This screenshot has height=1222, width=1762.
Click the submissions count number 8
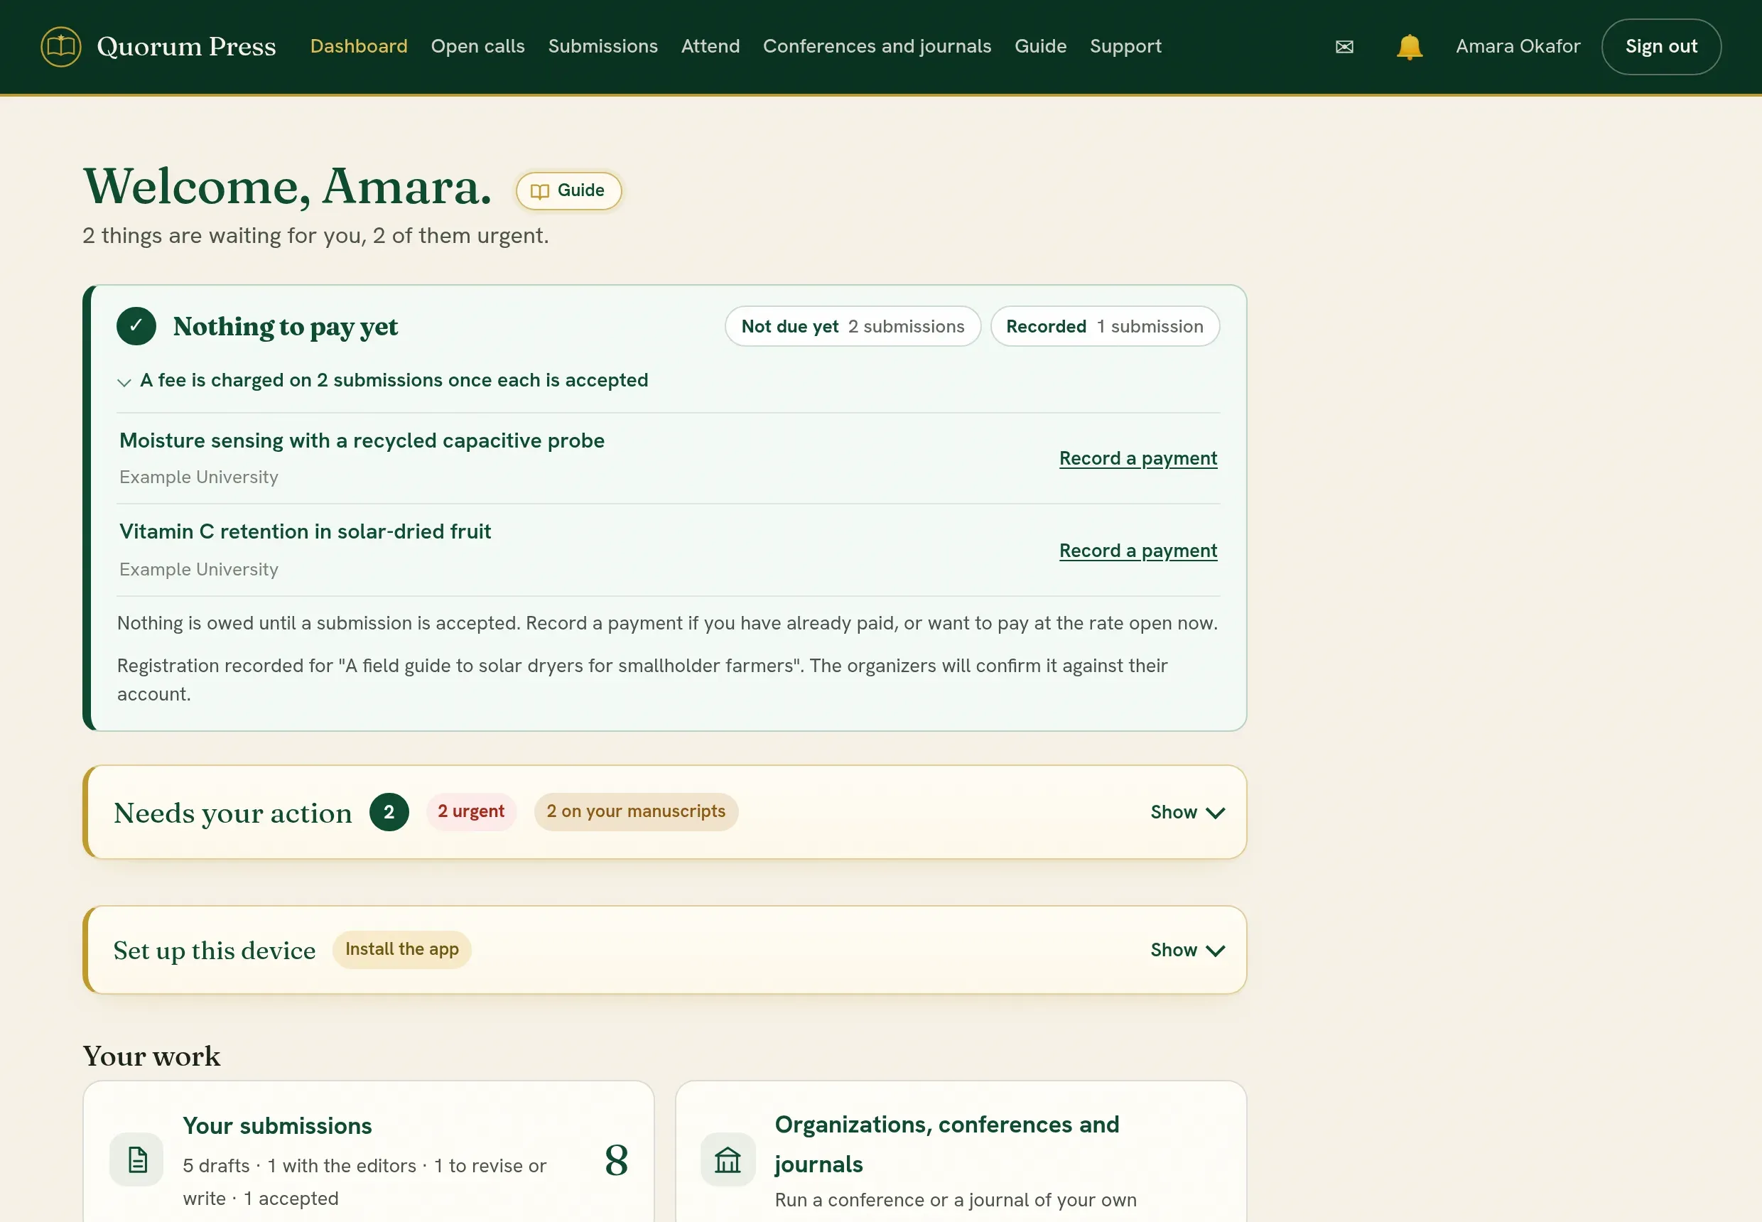(617, 1161)
